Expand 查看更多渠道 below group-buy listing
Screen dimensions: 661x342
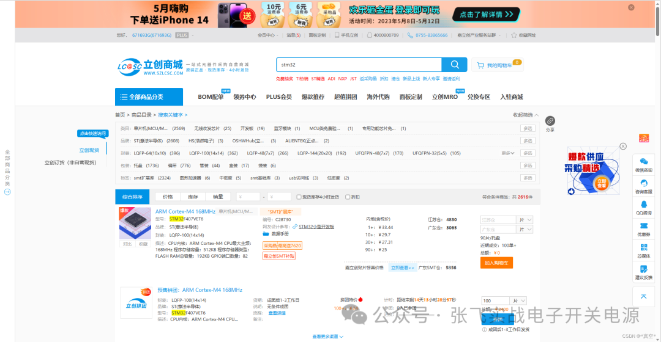pos(327,337)
